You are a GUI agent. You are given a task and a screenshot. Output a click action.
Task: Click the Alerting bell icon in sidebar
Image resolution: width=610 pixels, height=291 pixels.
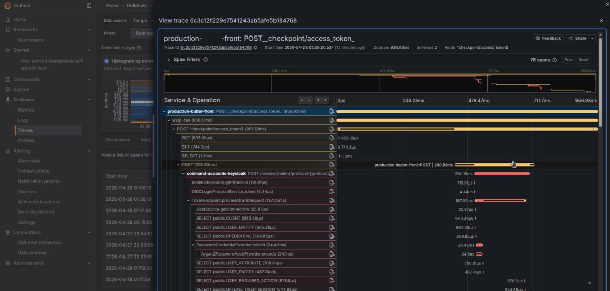(8, 151)
